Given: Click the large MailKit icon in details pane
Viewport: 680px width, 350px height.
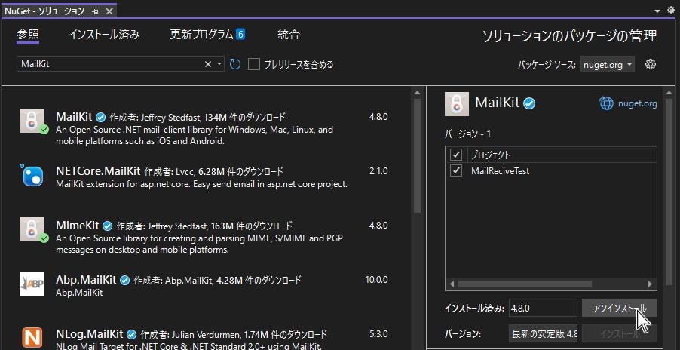Looking at the screenshot, I should click(457, 104).
